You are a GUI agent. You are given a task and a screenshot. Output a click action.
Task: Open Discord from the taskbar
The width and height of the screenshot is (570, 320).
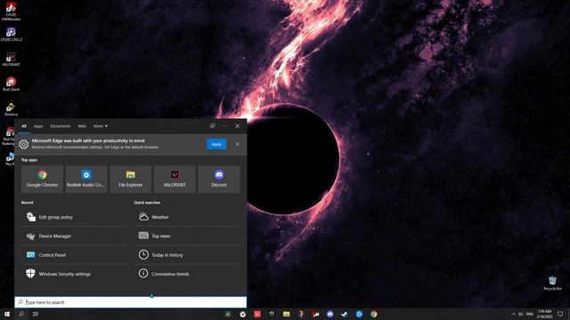[330, 314]
